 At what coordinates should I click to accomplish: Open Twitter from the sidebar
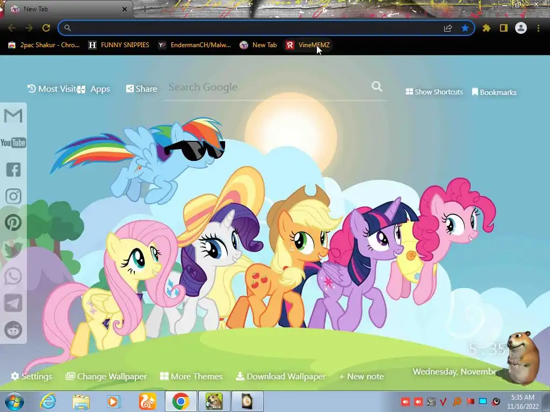point(13,250)
